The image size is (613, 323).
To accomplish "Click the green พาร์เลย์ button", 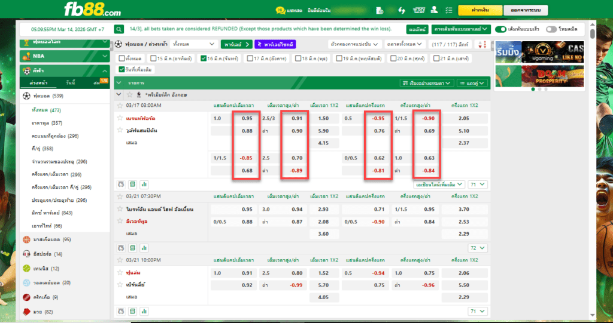I will tap(236, 44).
